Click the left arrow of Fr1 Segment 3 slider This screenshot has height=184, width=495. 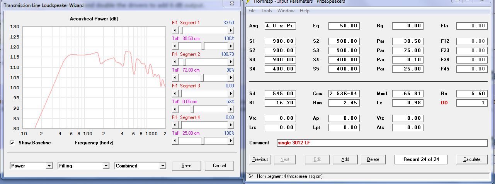(175, 93)
